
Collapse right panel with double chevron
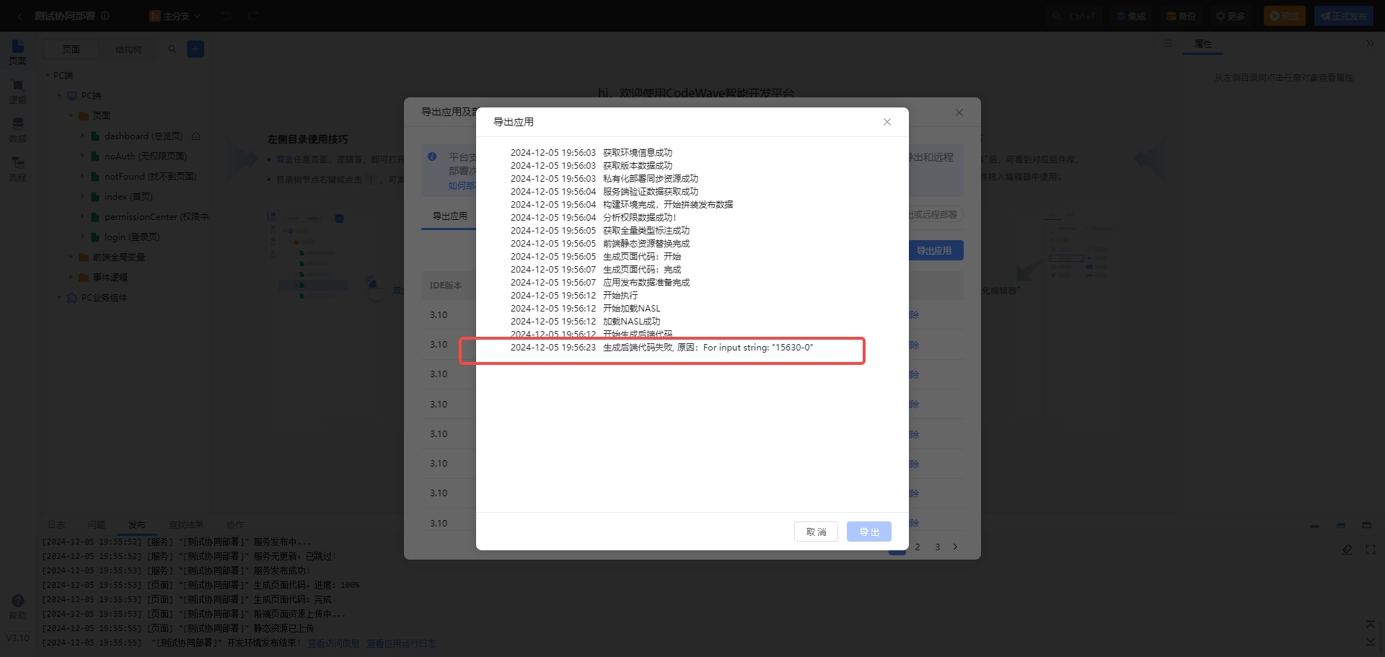1370,44
